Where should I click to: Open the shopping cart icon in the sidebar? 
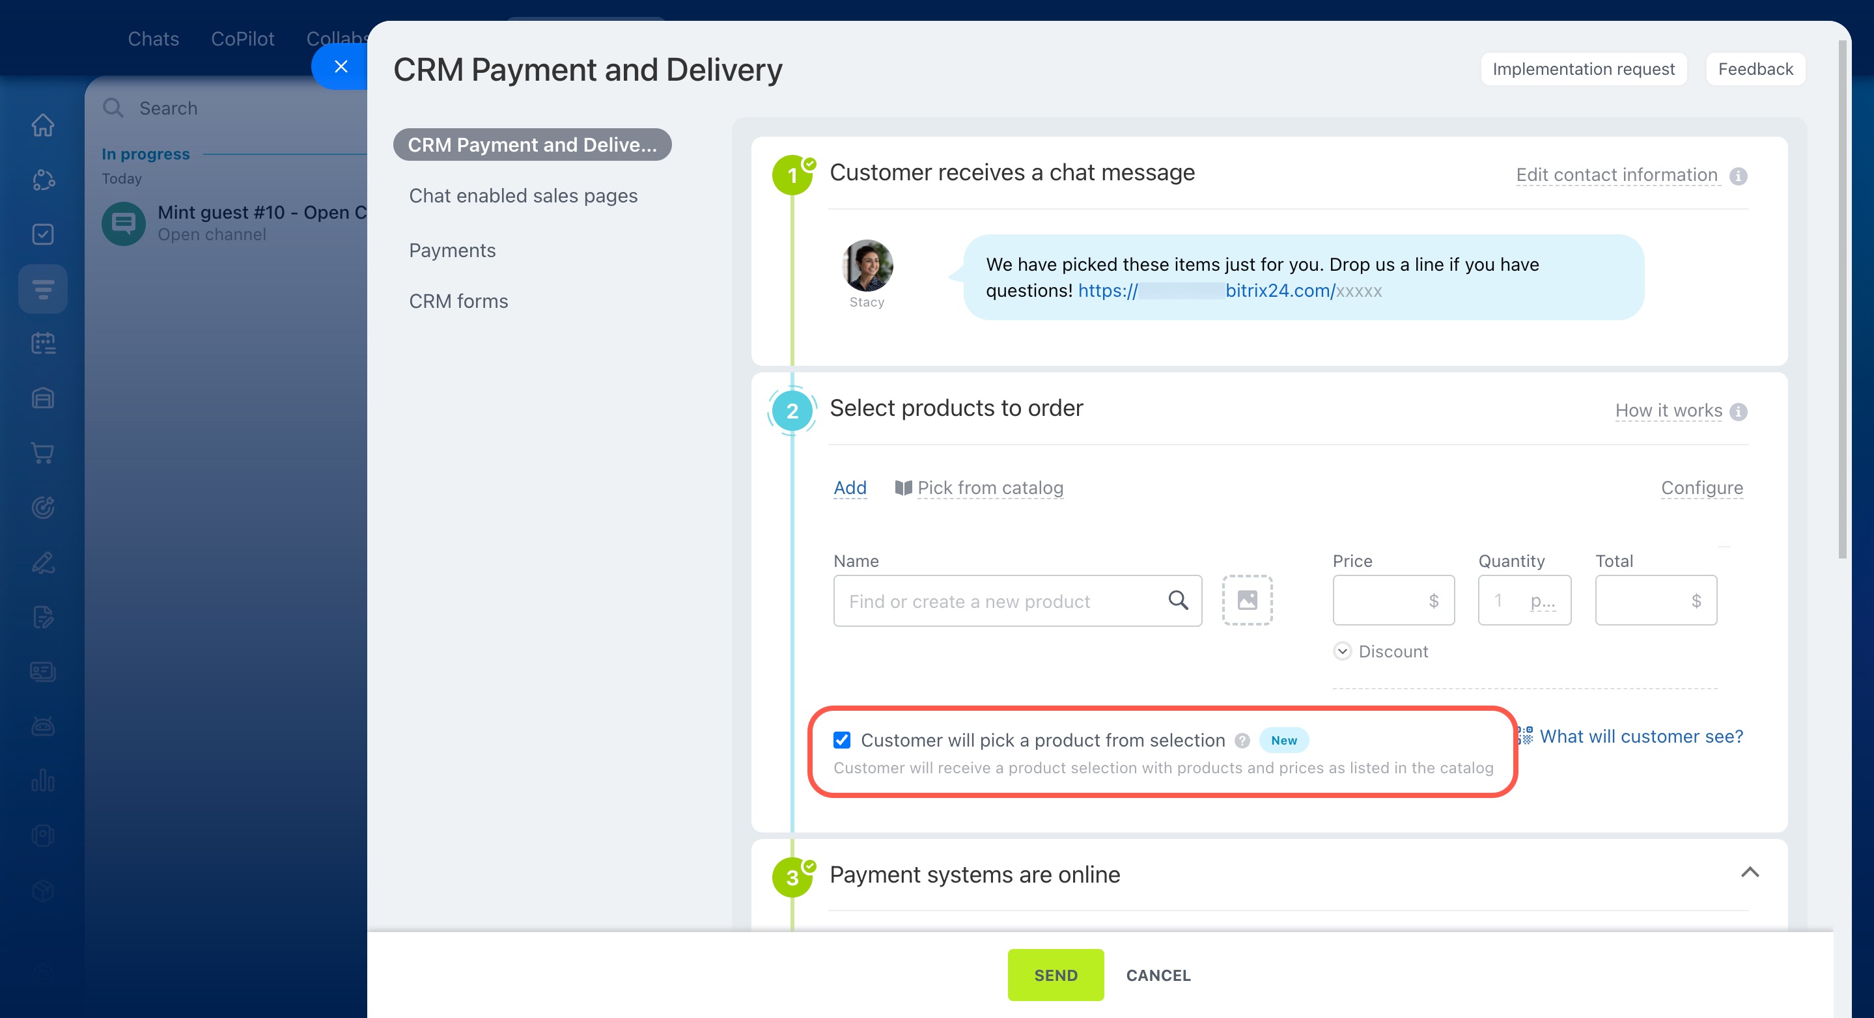43,453
